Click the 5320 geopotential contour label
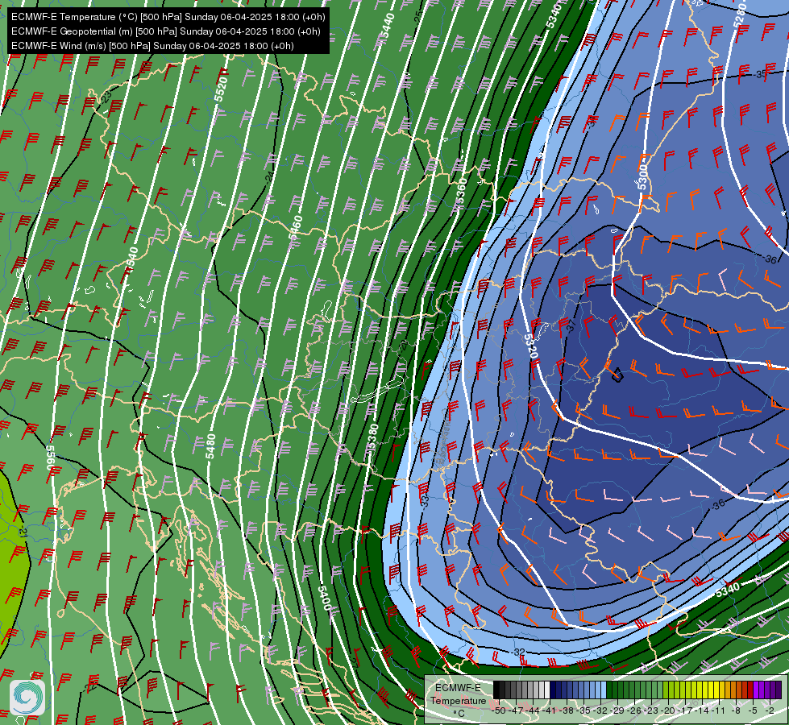 click(531, 346)
